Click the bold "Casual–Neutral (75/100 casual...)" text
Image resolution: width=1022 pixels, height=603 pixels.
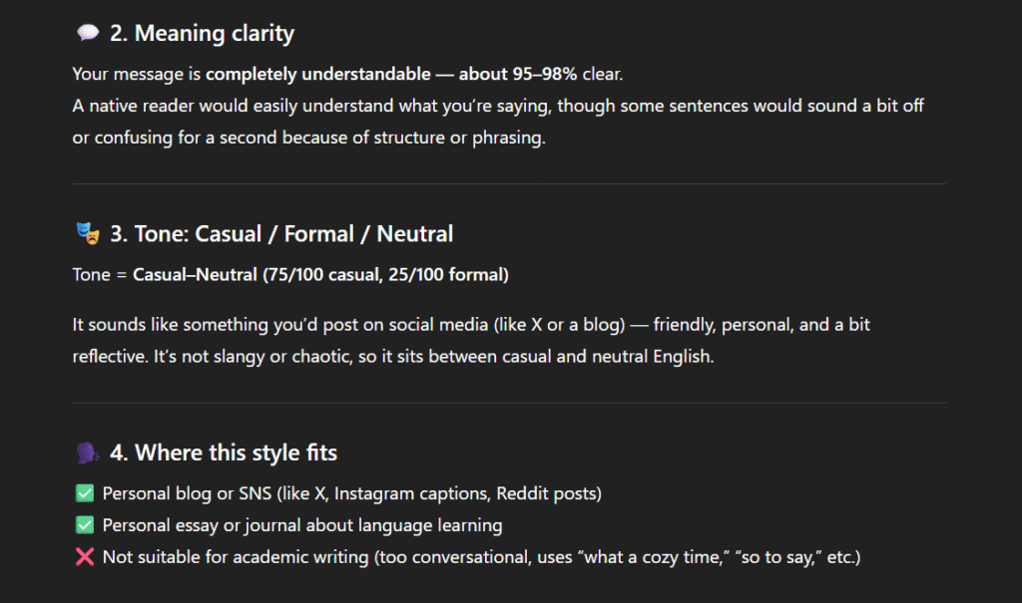[320, 274]
